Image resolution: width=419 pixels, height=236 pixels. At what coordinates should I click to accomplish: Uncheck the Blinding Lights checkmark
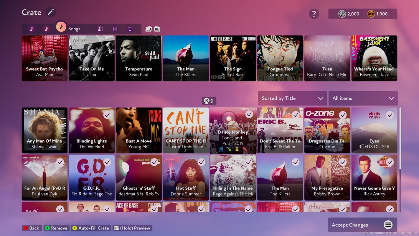(x=107, y=115)
